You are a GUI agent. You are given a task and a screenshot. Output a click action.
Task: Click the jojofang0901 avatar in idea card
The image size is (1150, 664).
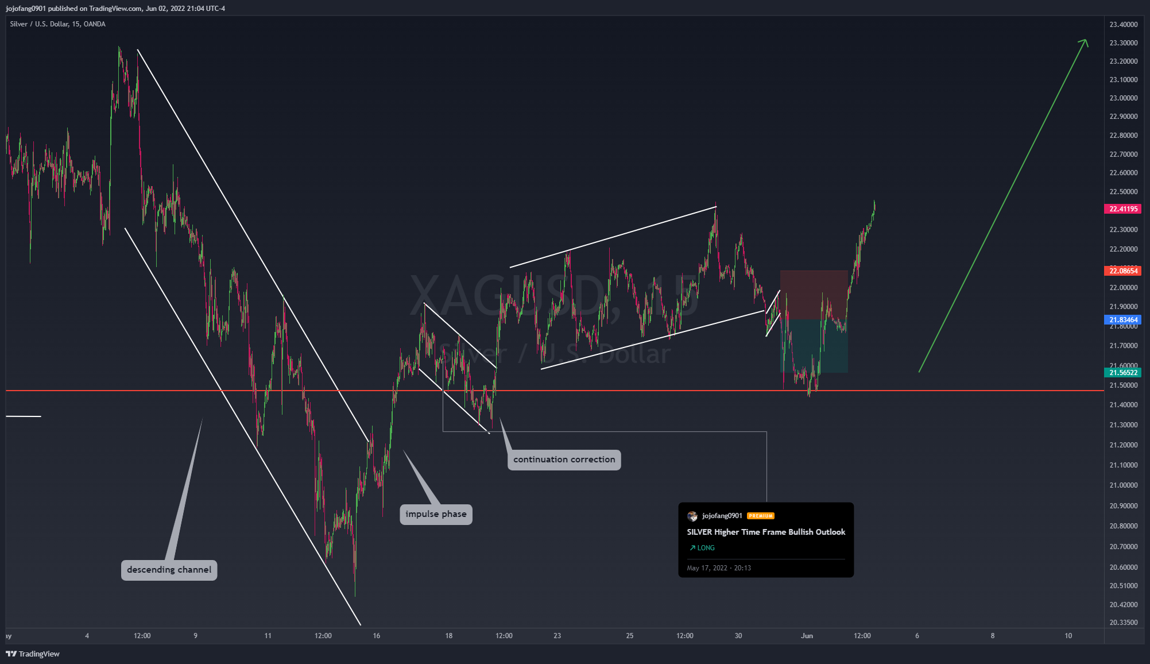[x=692, y=516]
